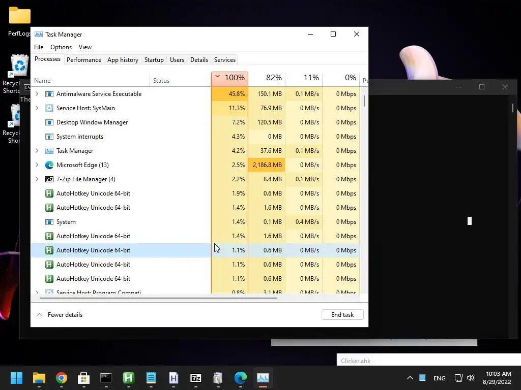Switch to the Command Prompt taskbar icon
The width and height of the screenshot is (521, 390).
[106, 378]
